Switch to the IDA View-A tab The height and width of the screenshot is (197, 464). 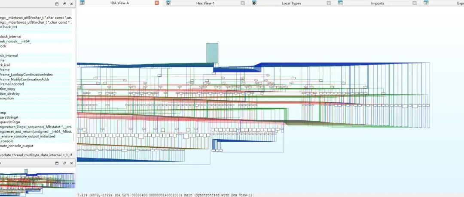[x=119, y=3]
